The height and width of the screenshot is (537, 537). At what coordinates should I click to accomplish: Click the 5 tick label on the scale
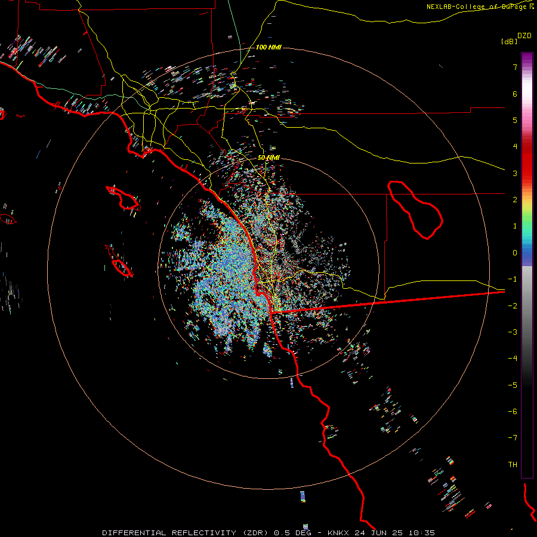[515, 120]
